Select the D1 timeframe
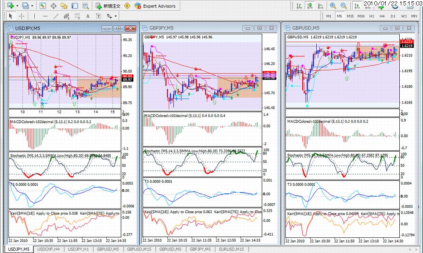The width and height of the screenshot is (423, 253). [393, 16]
